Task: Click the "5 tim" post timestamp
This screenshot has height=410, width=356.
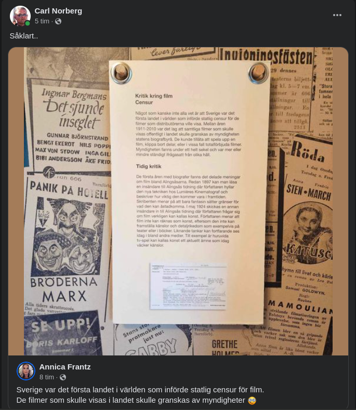Action: point(42,21)
